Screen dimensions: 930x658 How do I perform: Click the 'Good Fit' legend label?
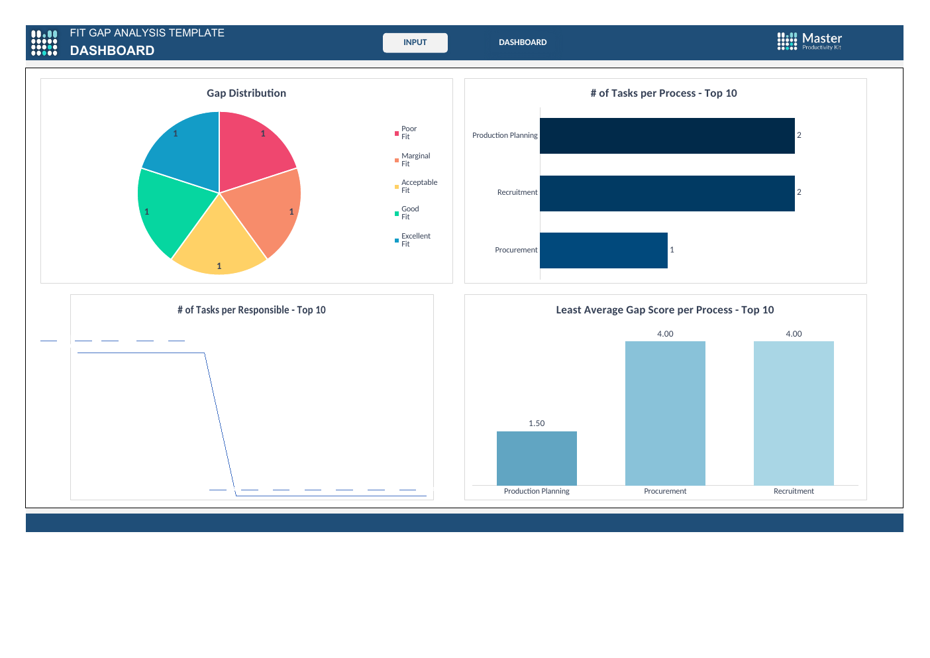(410, 213)
